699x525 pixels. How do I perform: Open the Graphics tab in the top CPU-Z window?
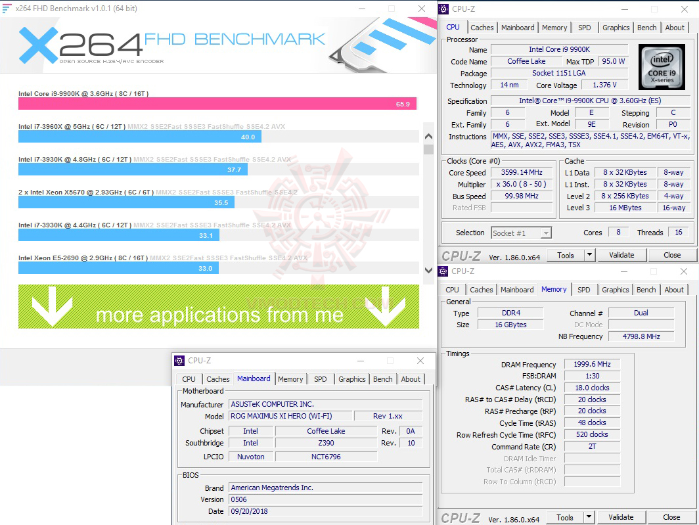(616, 28)
